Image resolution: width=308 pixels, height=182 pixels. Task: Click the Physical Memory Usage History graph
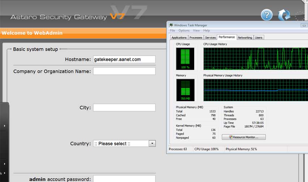[x=256, y=90]
